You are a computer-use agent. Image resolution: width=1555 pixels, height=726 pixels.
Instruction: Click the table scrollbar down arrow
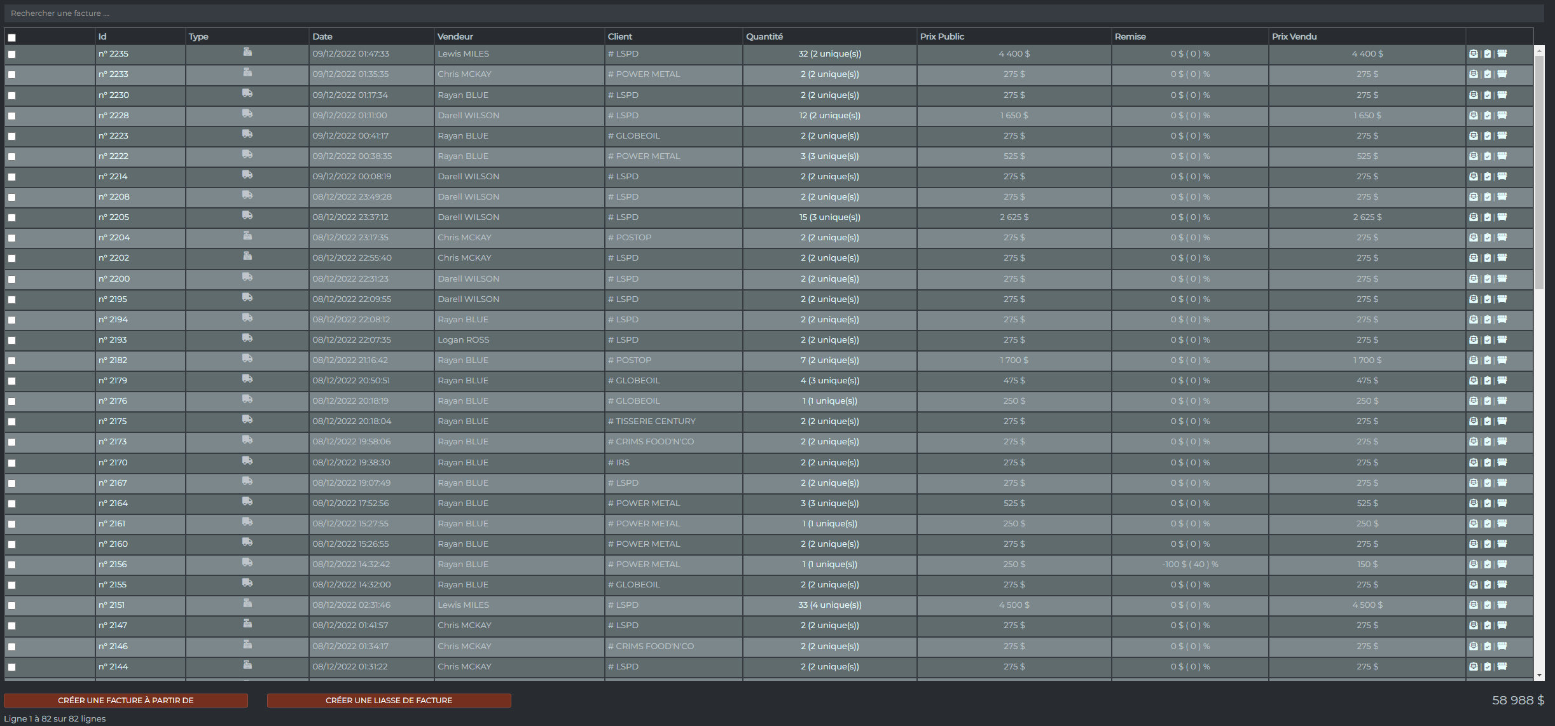pos(1539,675)
